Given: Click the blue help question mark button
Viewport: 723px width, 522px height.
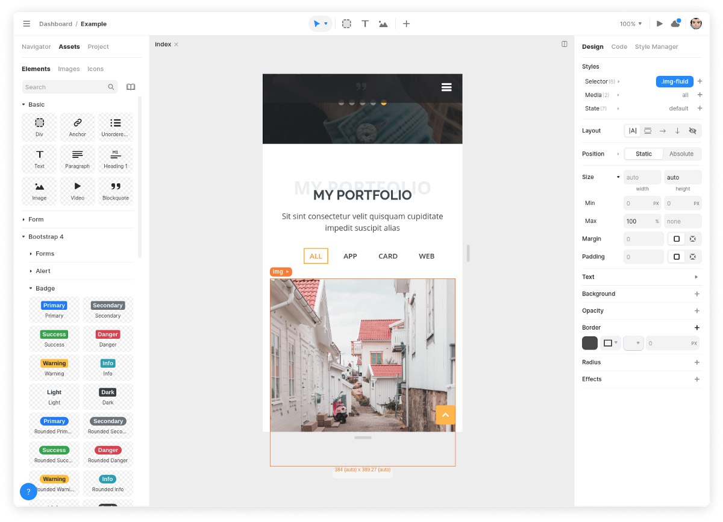Looking at the screenshot, I should tap(28, 491).
